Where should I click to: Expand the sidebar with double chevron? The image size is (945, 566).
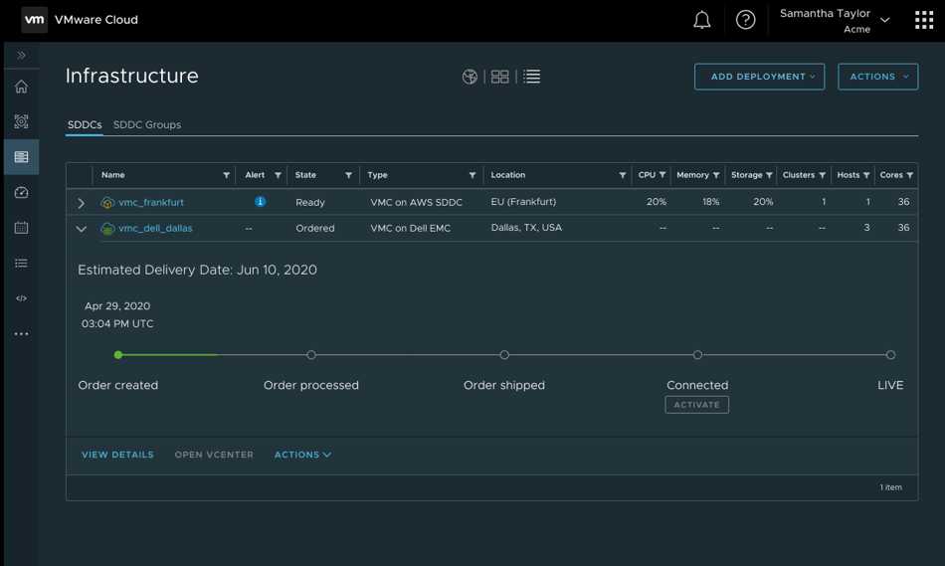[21, 56]
